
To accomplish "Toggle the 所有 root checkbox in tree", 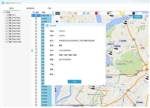I will point(6,12).
